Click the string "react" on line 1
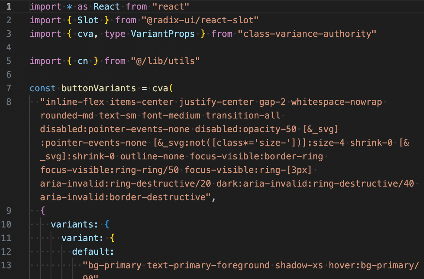This screenshot has height=279, width=424. [171, 6]
